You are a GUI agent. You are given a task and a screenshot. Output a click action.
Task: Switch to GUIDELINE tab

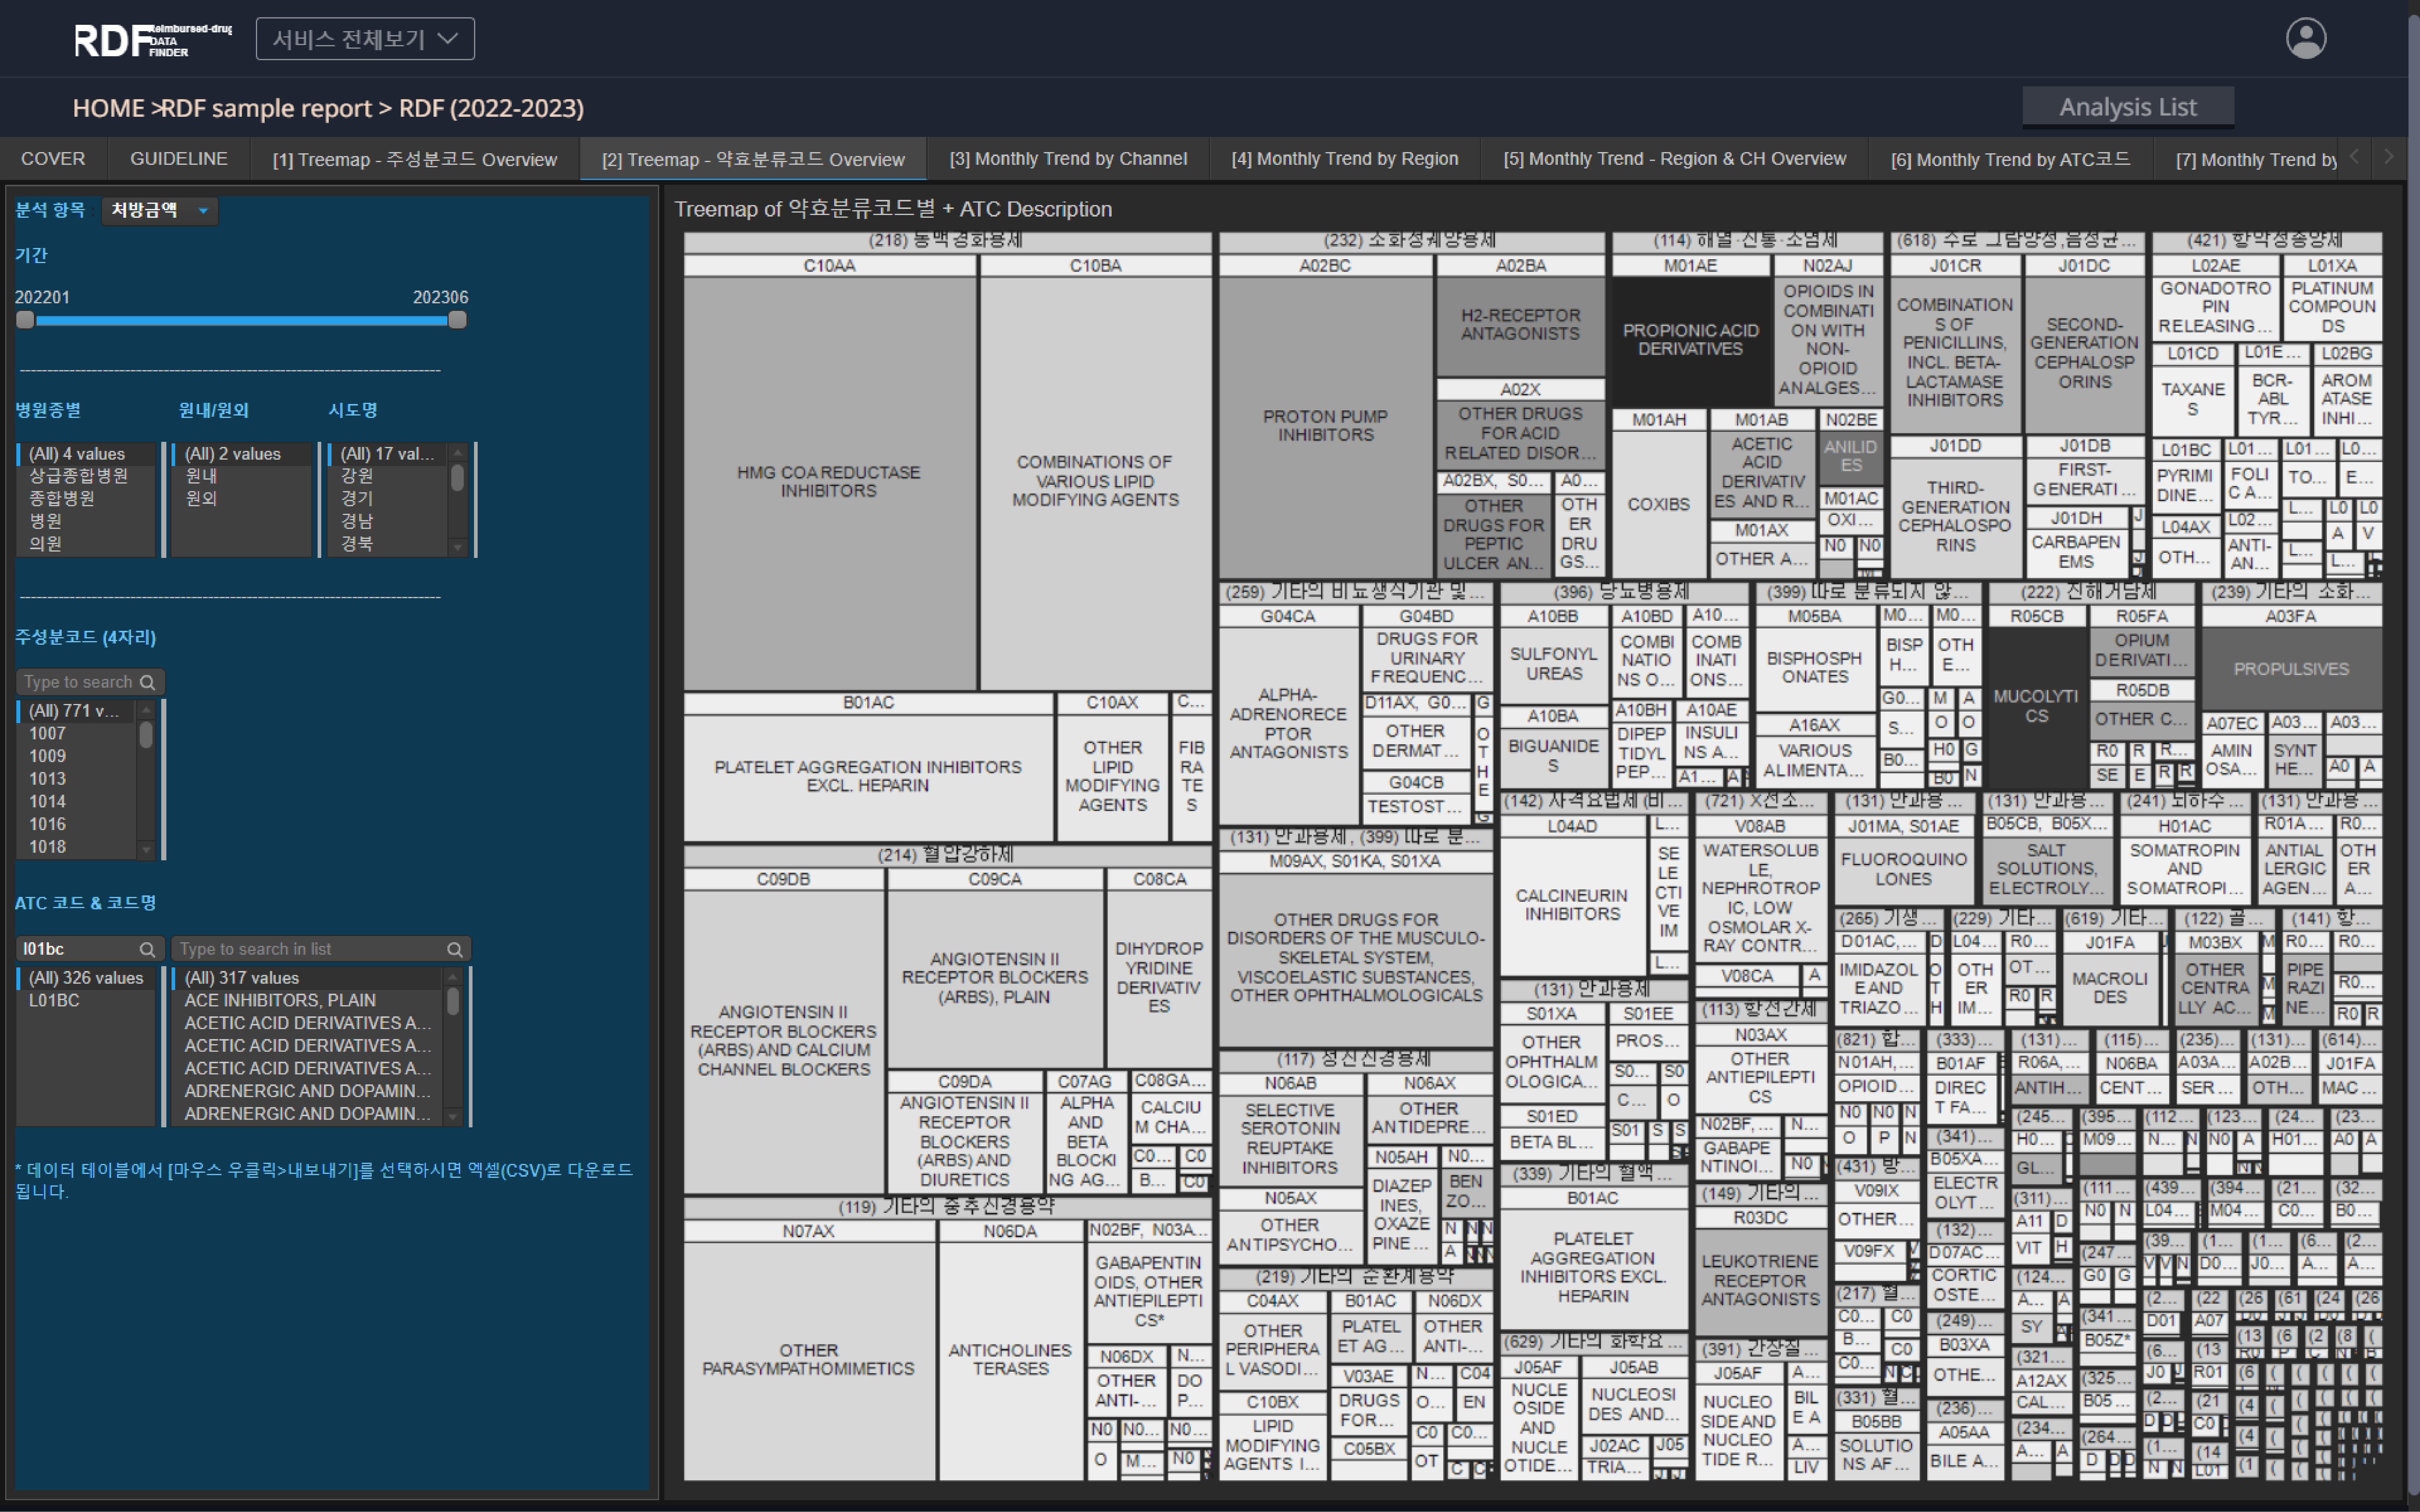[x=179, y=159]
